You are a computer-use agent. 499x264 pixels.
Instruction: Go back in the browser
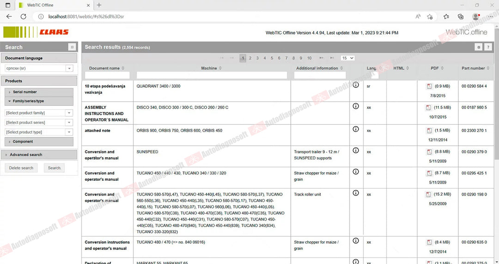click(x=9, y=17)
